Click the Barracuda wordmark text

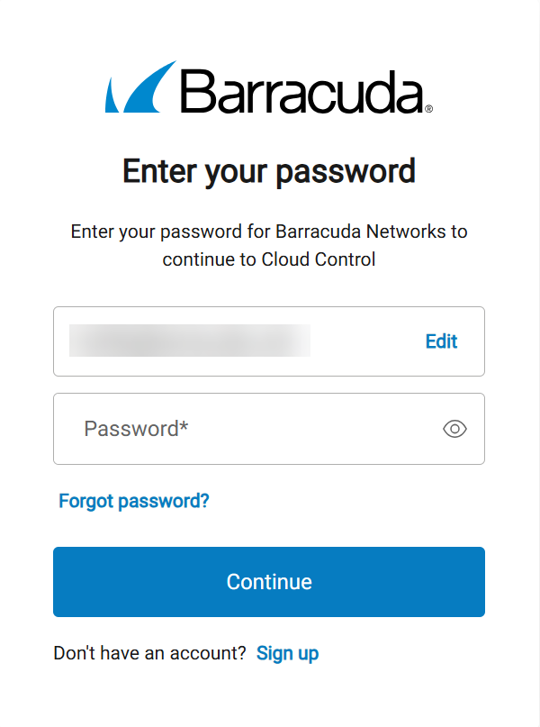pos(301,90)
